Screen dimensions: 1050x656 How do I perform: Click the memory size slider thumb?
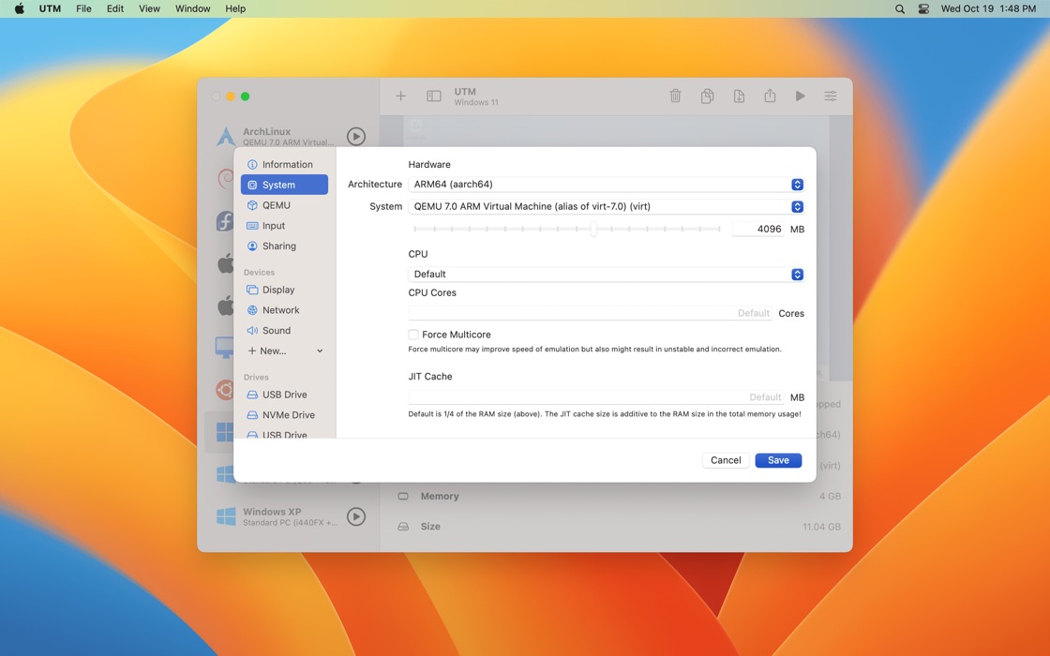(593, 229)
